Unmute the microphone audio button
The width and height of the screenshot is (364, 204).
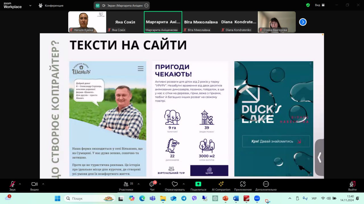13,184
